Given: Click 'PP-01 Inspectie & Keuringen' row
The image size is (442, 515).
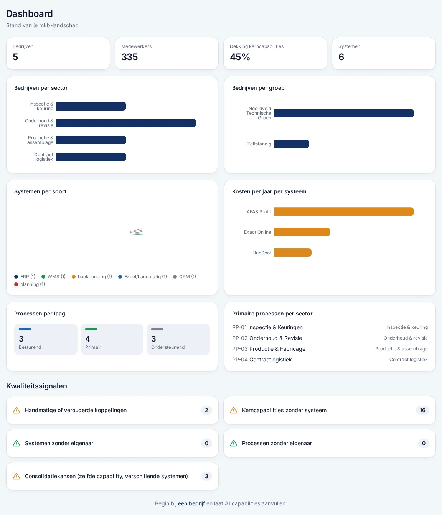Looking at the screenshot, I should [x=330, y=327].
